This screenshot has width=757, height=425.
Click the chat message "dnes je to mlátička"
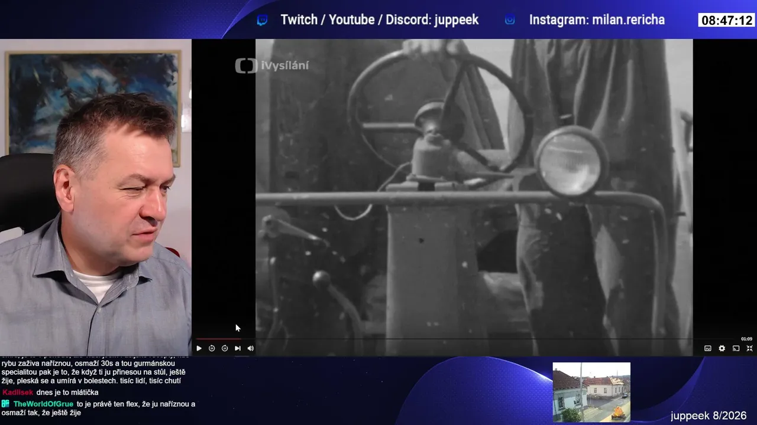point(67,393)
